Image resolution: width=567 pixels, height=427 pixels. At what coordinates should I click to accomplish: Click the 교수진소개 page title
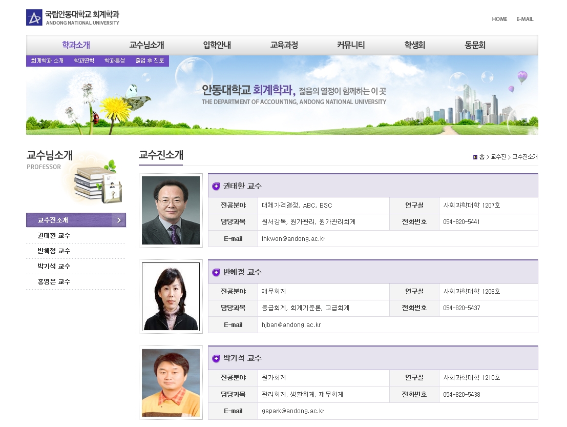click(161, 155)
